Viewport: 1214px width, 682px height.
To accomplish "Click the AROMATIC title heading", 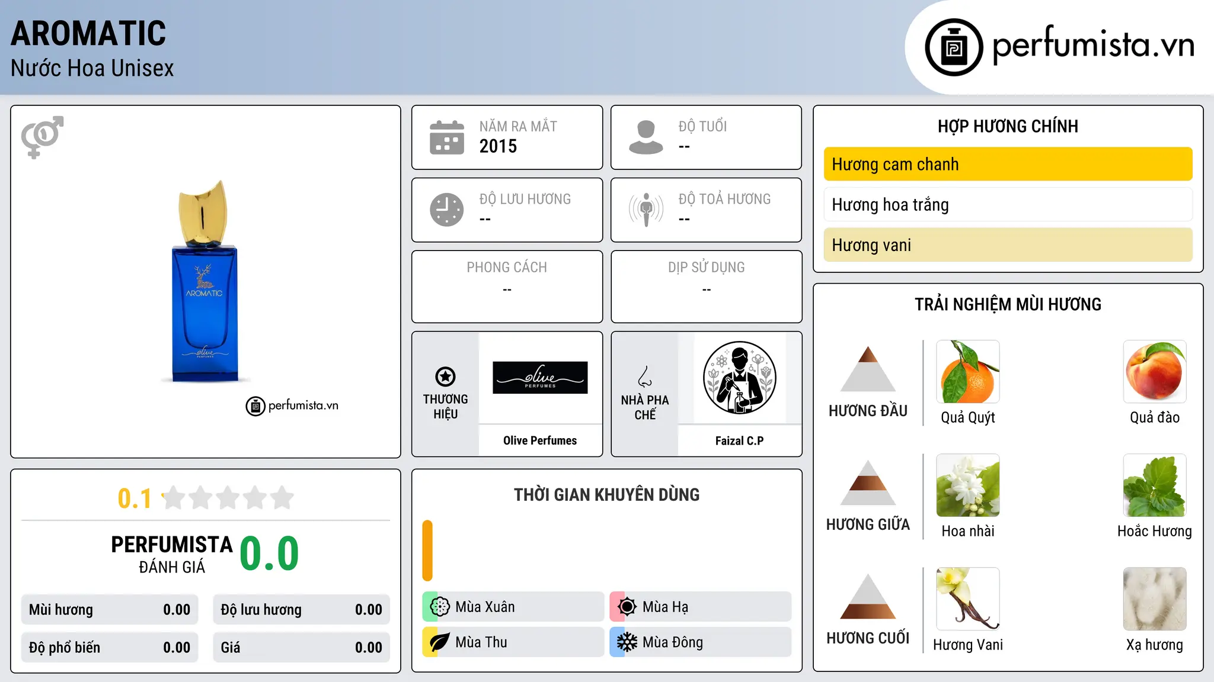I will pos(88,33).
